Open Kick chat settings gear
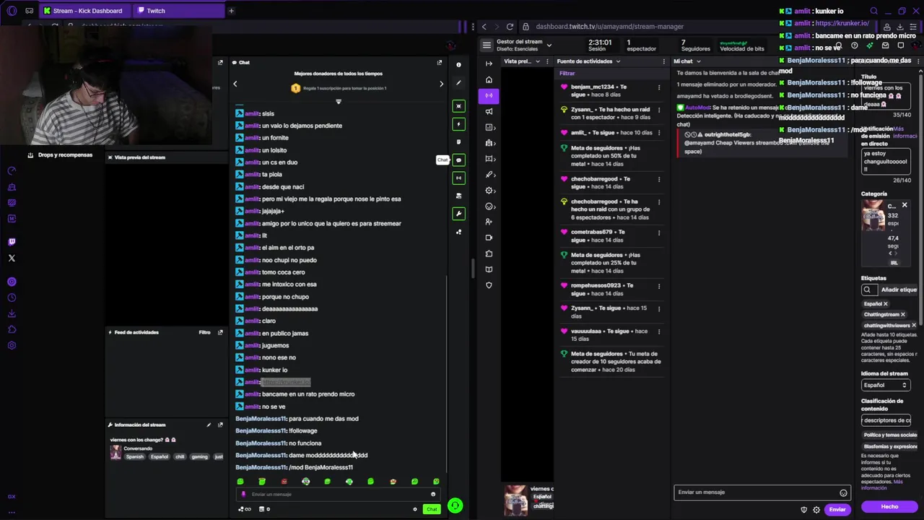Image resolution: width=924 pixels, height=520 pixels. 414,509
